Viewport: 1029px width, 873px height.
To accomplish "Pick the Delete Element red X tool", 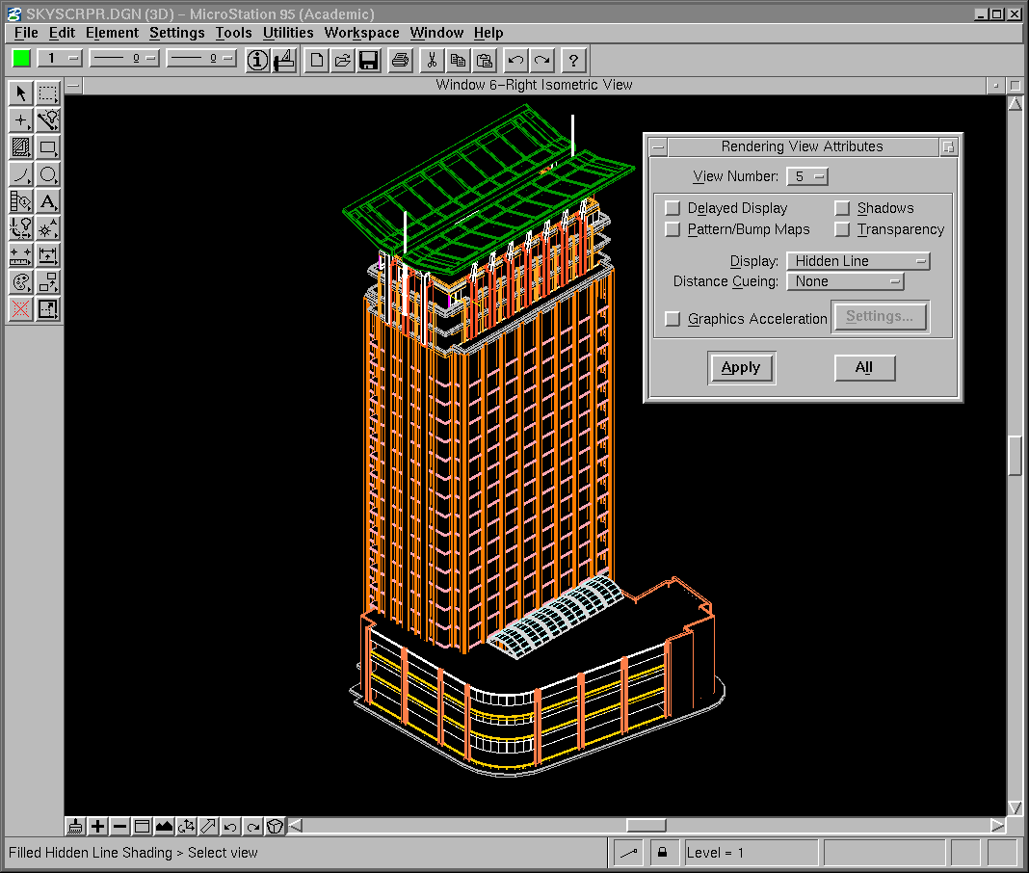I will pyautogui.click(x=21, y=309).
